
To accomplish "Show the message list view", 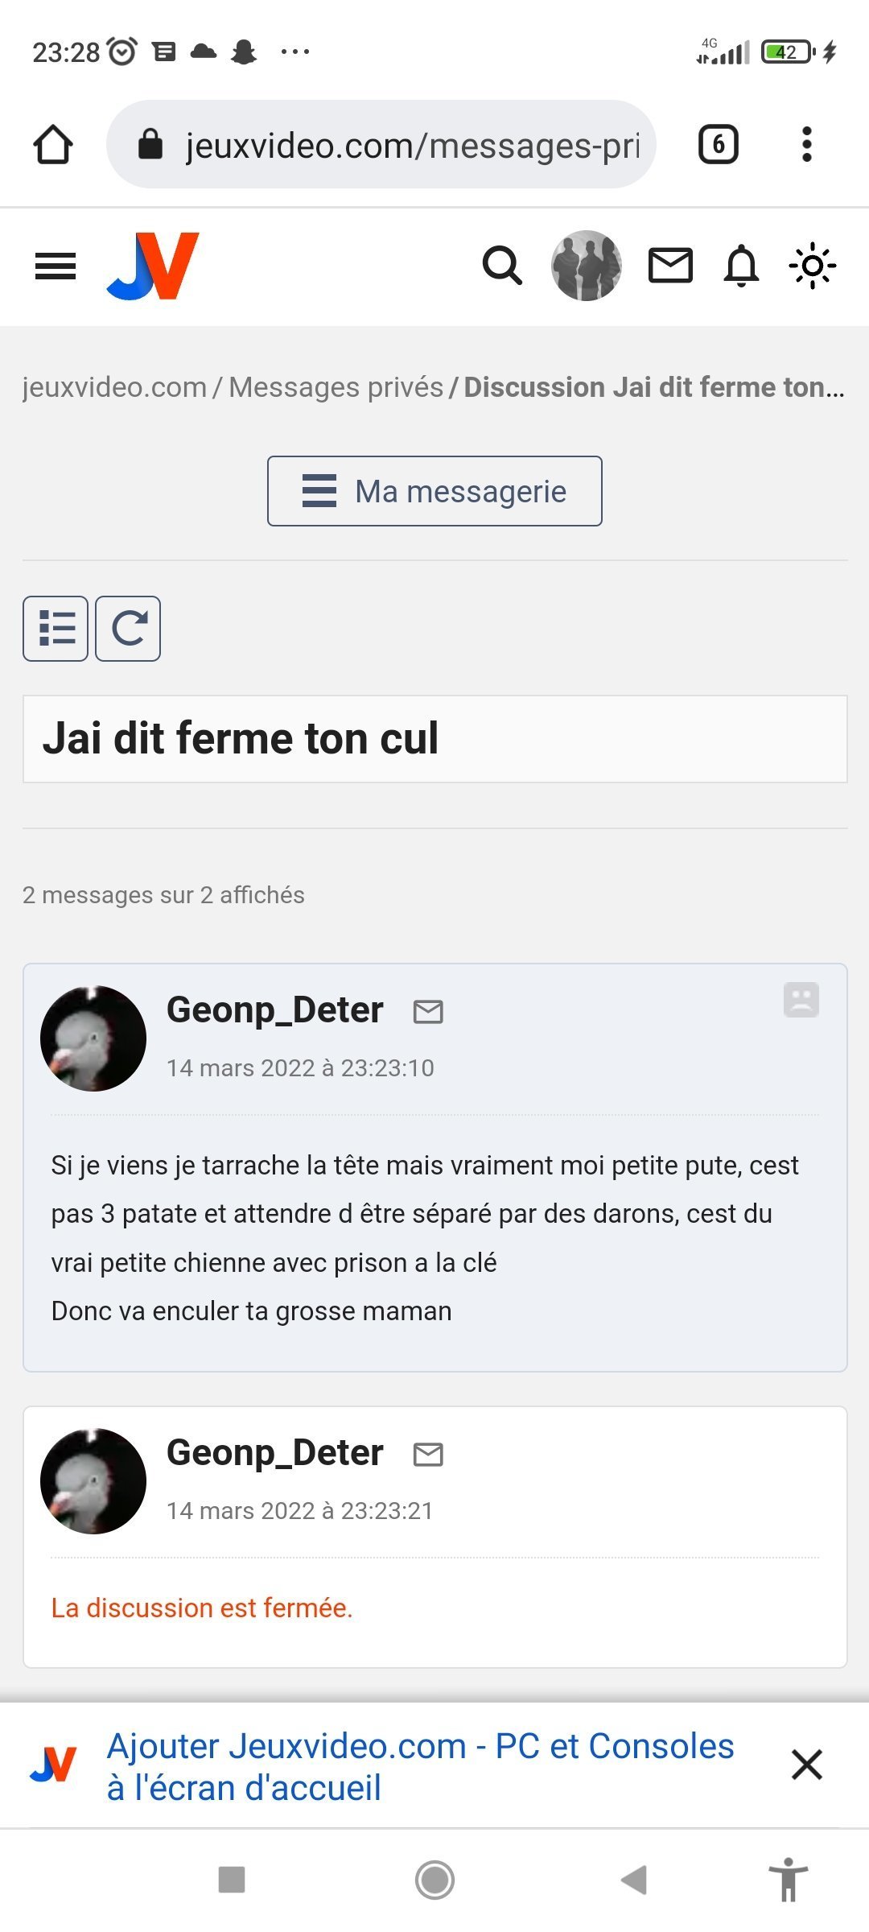I will [56, 629].
